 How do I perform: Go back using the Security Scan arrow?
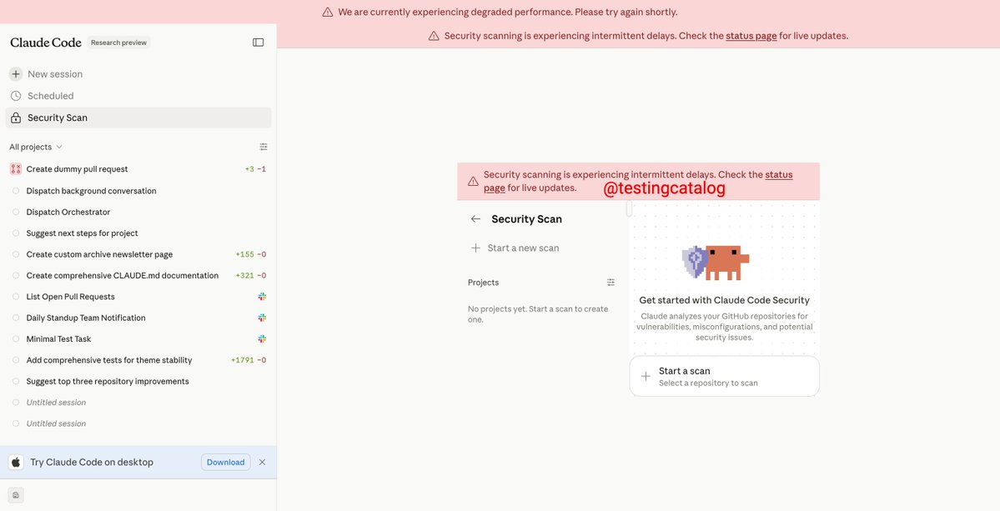click(x=475, y=219)
